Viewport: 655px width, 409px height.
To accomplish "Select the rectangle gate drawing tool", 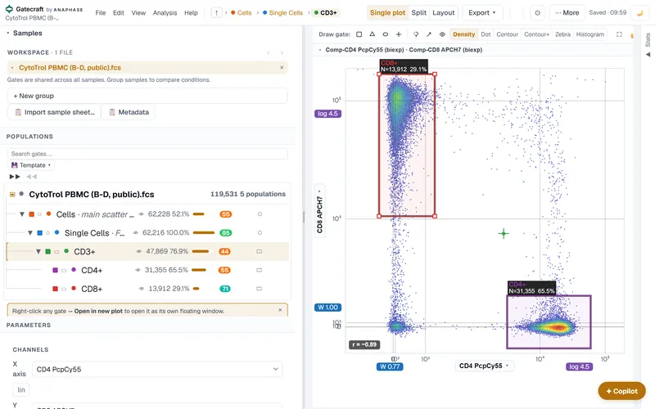I will (x=359, y=34).
